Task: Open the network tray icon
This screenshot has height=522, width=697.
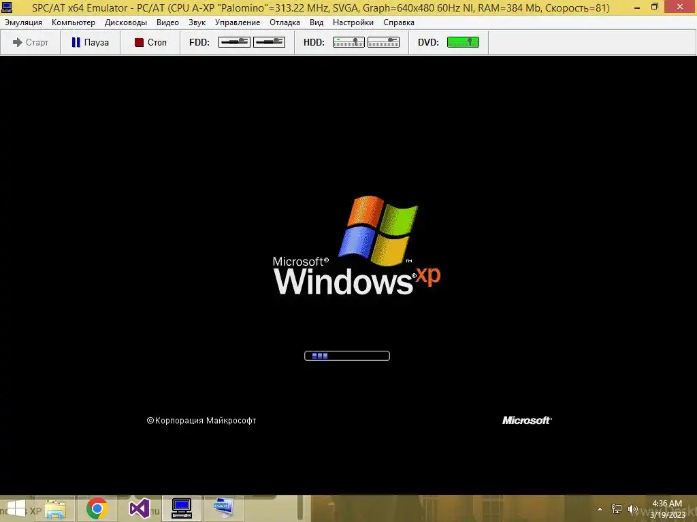Action: (617, 509)
